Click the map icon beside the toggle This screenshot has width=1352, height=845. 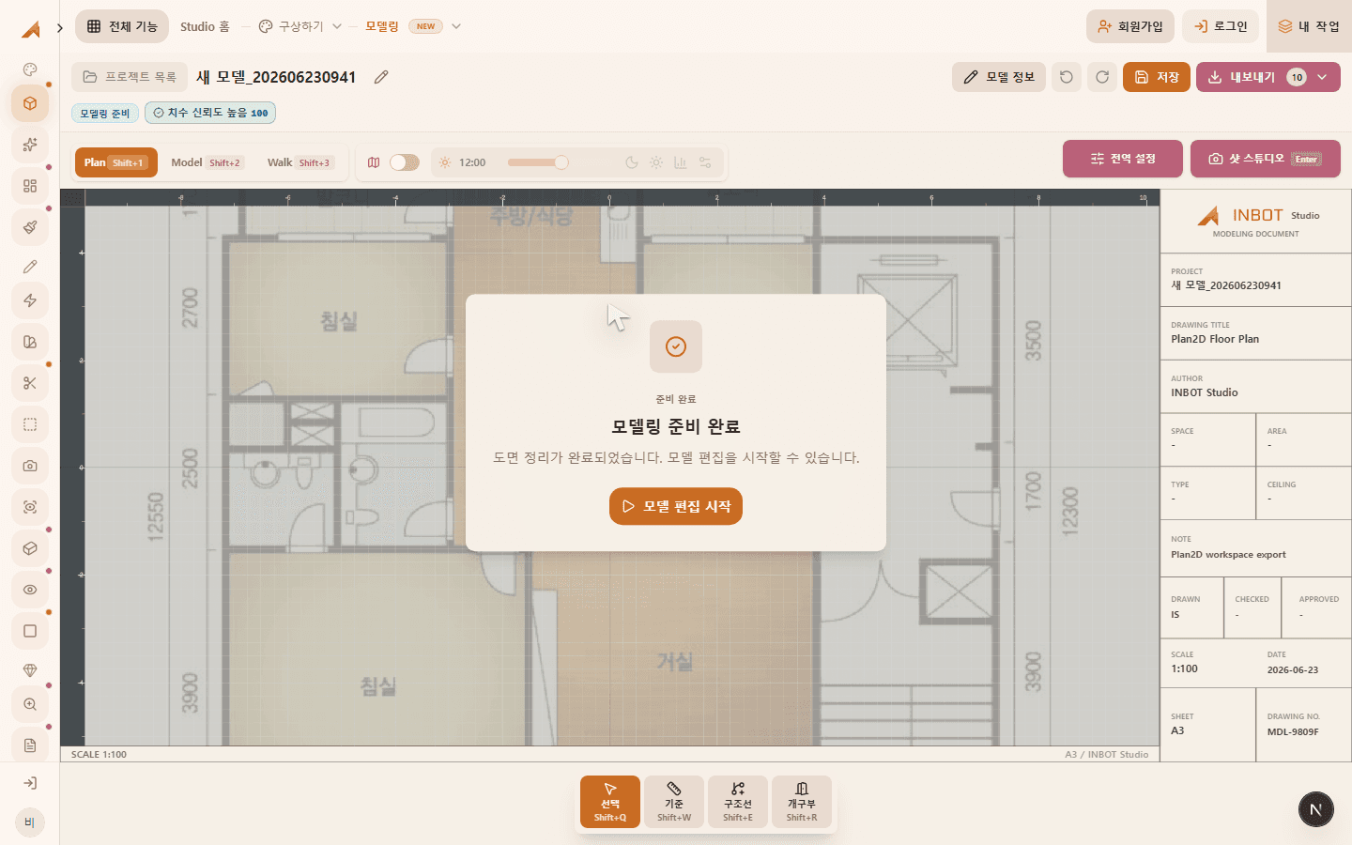374,162
